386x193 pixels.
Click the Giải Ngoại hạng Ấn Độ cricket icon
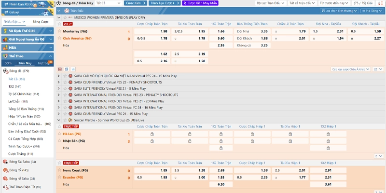(5, 39)
